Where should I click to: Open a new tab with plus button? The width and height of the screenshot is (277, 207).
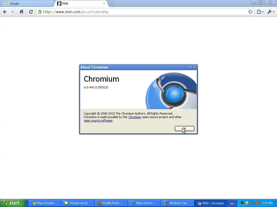[x=112, y=4]
